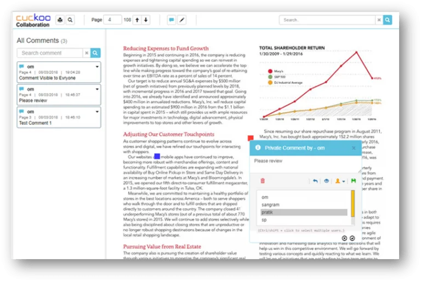Delete comment with red trash icon
This screenshot has width=421, height=281.
coord(263,181)
